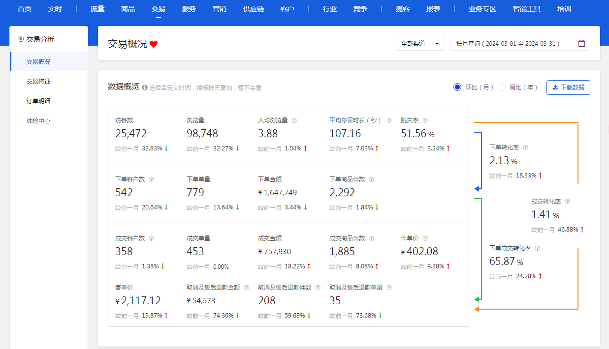Viewport: 609px width, 349px height.
Task: Click help icon beside 成交商品件数
Action: [371, 238]
